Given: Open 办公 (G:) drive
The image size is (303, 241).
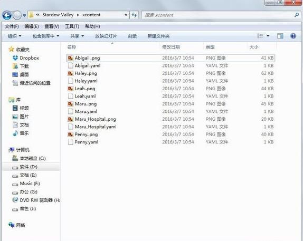Looking at the screenshot, I should point(29,192).
